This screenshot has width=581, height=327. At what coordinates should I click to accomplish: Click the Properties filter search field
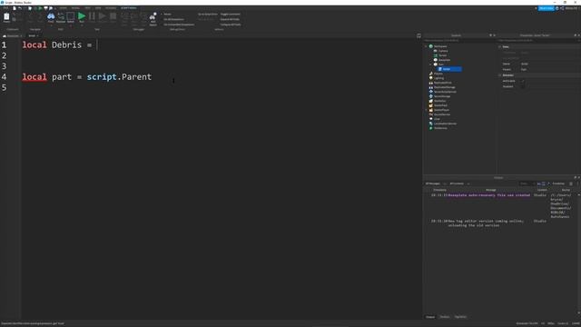[x=538, y=40]
